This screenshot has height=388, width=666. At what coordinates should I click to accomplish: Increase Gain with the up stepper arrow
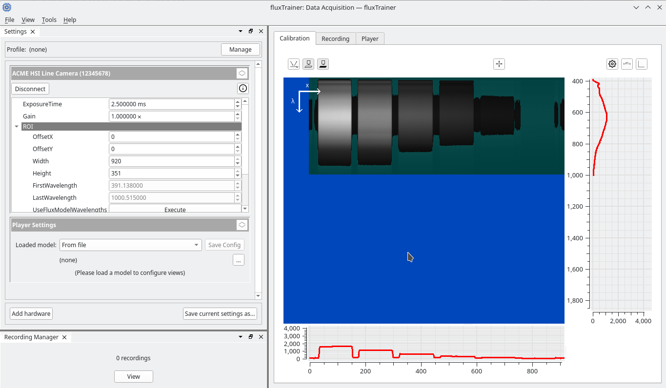point(238,114)
